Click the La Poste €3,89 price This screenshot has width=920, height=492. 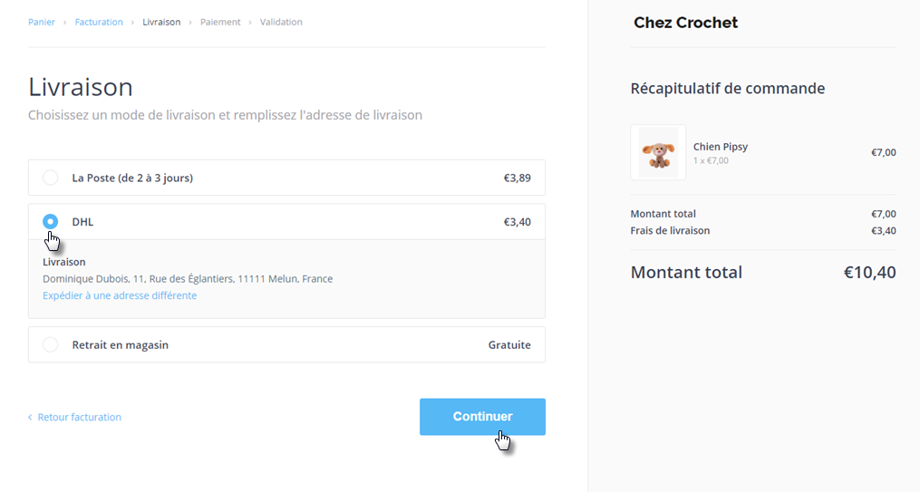click(518, 178)
